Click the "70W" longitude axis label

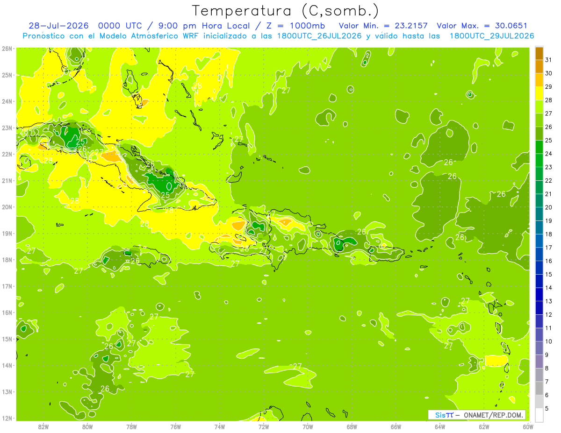tap(308, 426)
